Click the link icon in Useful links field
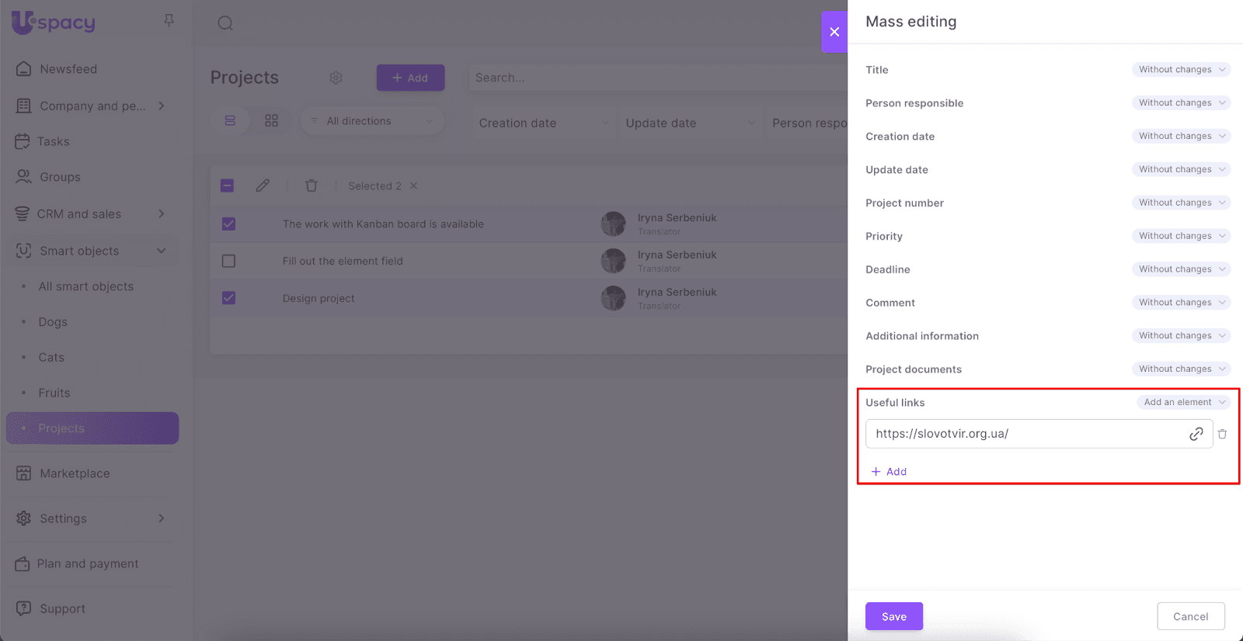Image resolution: width=1243 pixels, height=641 pixels. (x=1196, y=434)
